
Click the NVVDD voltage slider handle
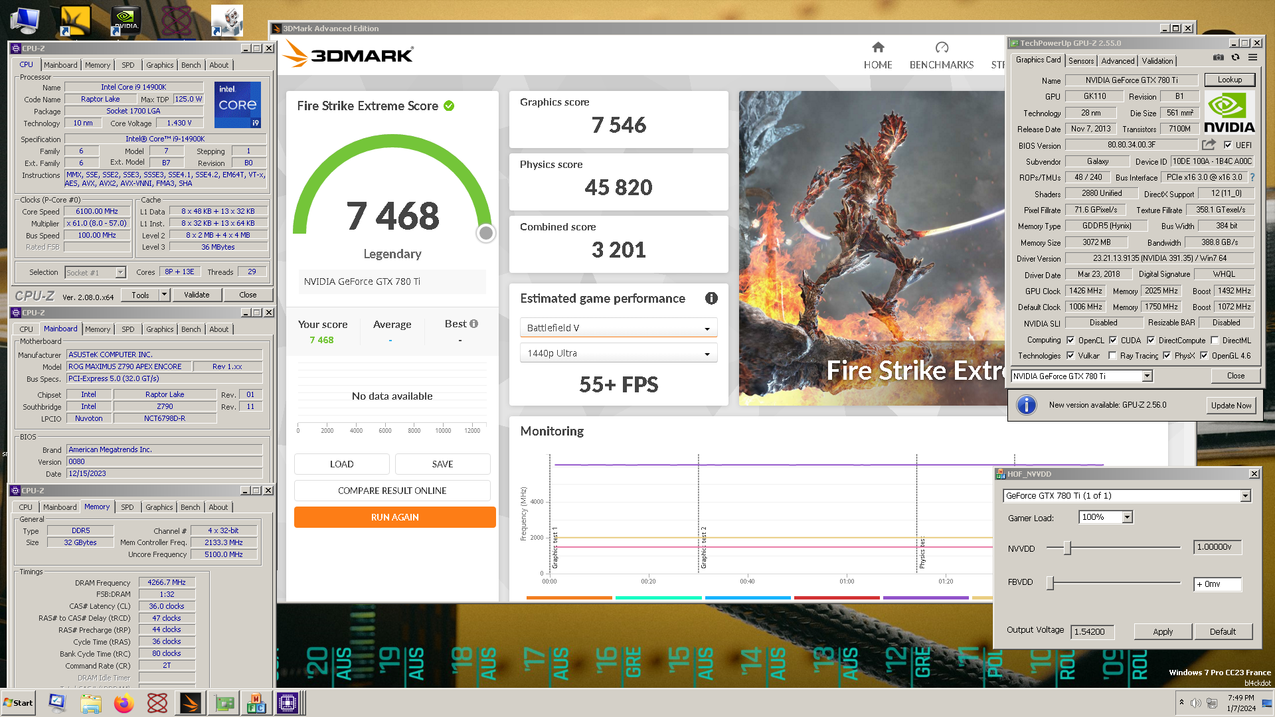click(x=1067, y=548)
